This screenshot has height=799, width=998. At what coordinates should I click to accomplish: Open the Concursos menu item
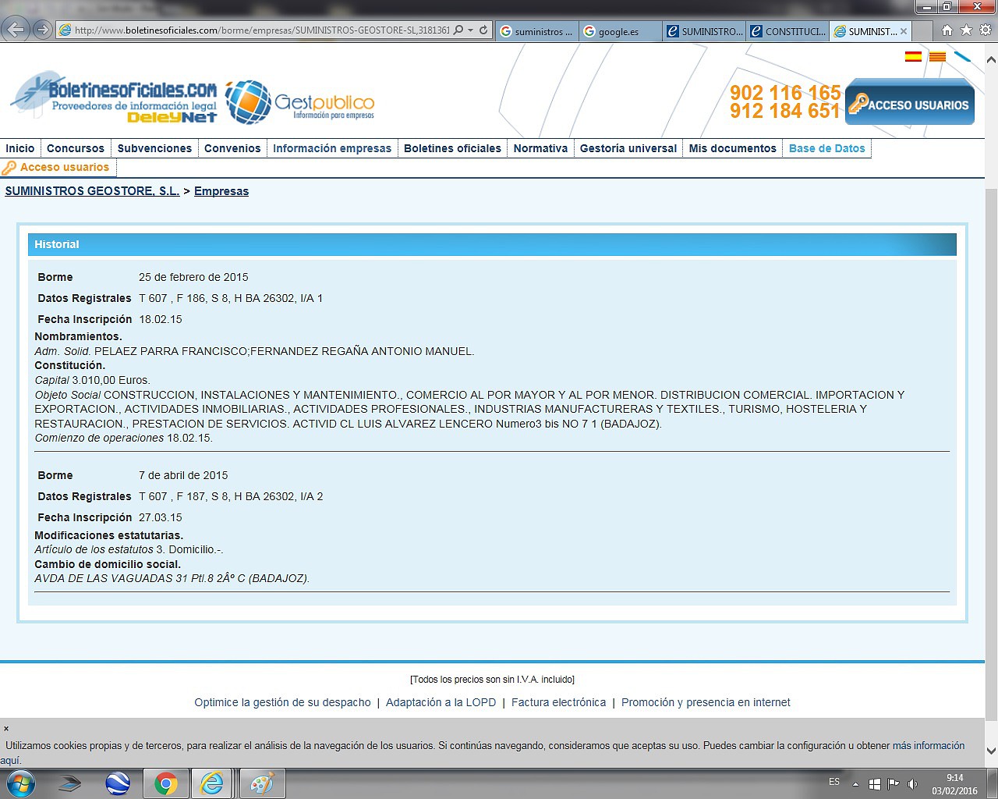[x=76, y=148]
